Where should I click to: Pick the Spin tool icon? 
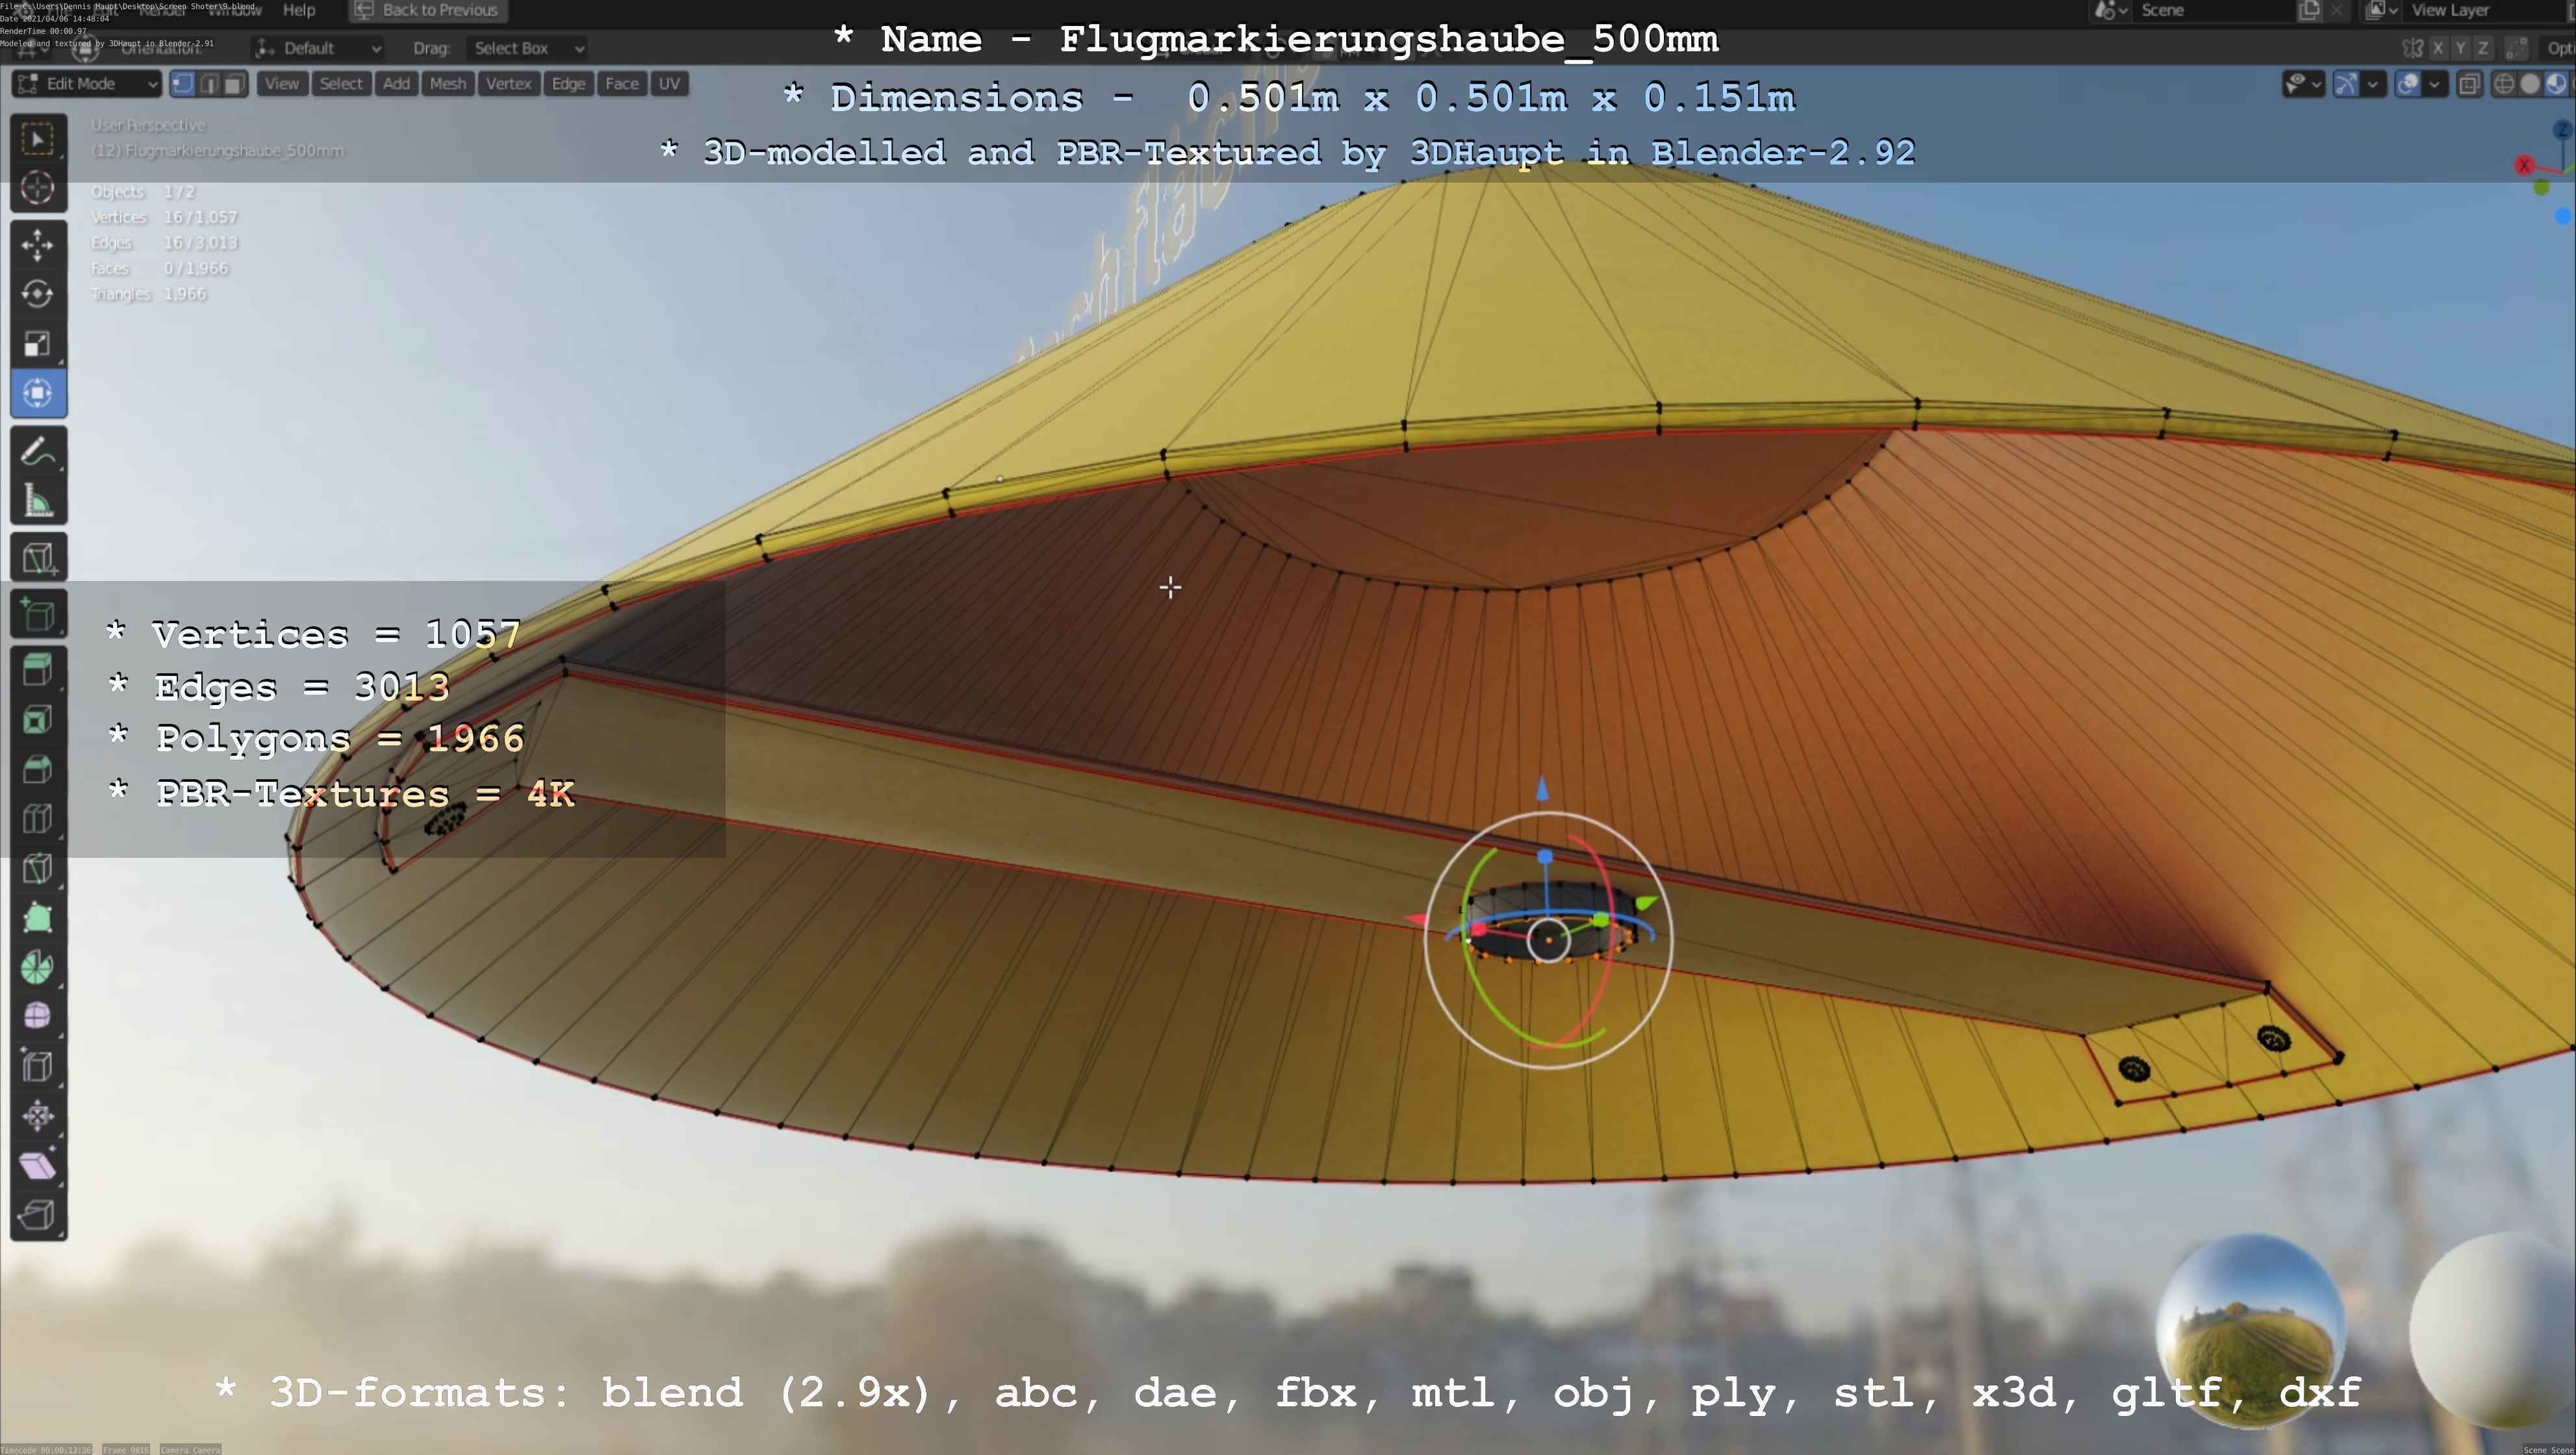point(37,967)
